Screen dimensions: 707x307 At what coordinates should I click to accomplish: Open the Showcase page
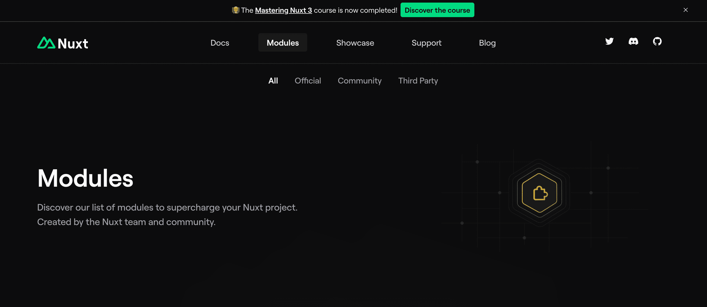(x=355, y=43)
